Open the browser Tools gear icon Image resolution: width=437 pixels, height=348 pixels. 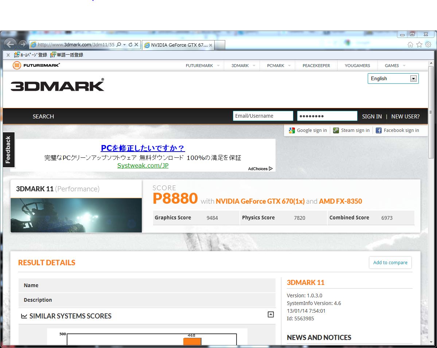pos(428,44)
